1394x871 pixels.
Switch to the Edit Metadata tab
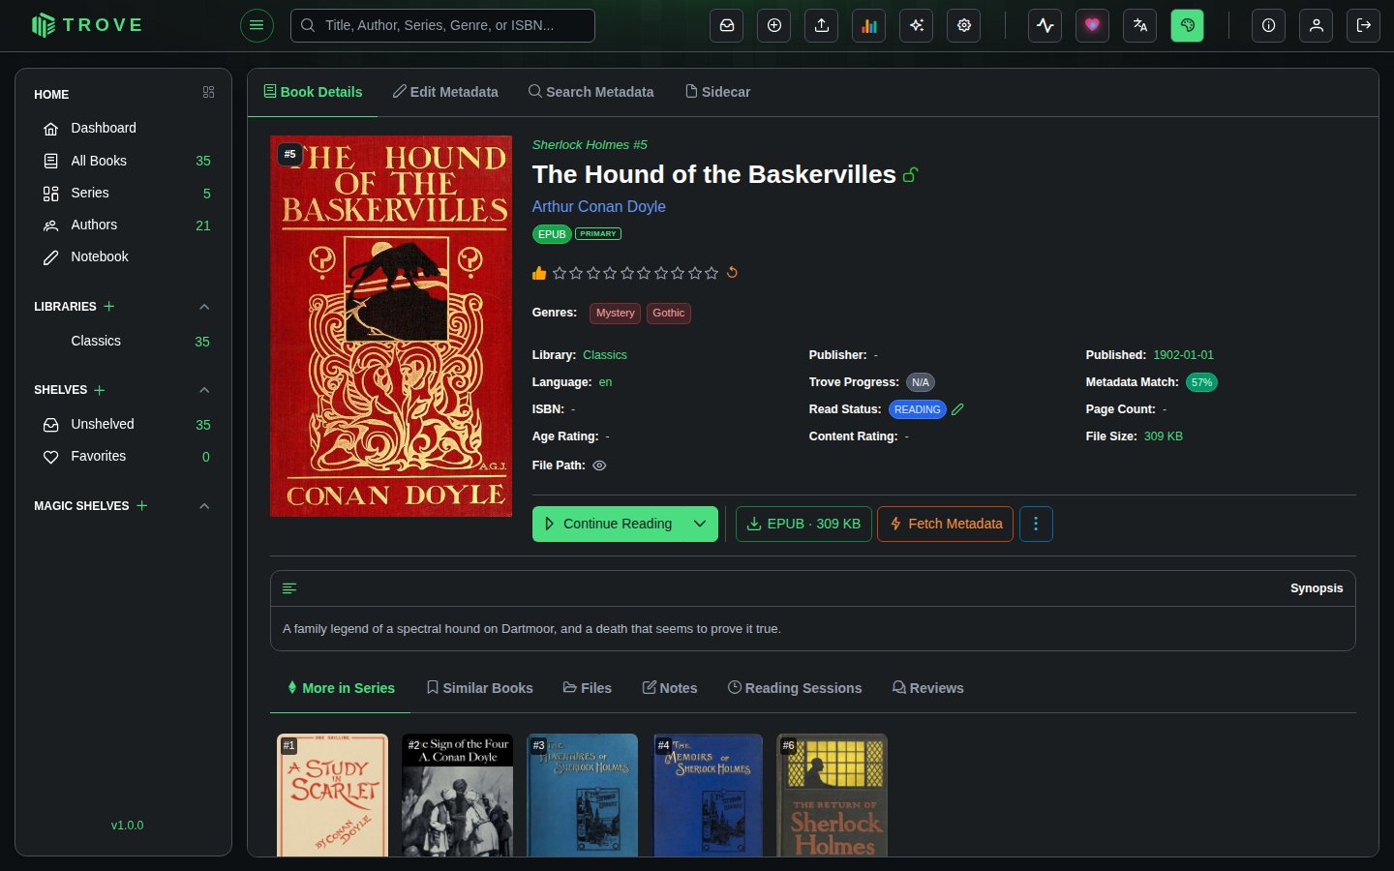click(x=445, y=92)
